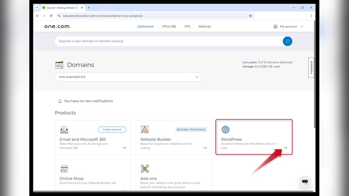This screenshot has height=196, width=349.
Task: Click the one.com logo
Action: coord(57,26)
